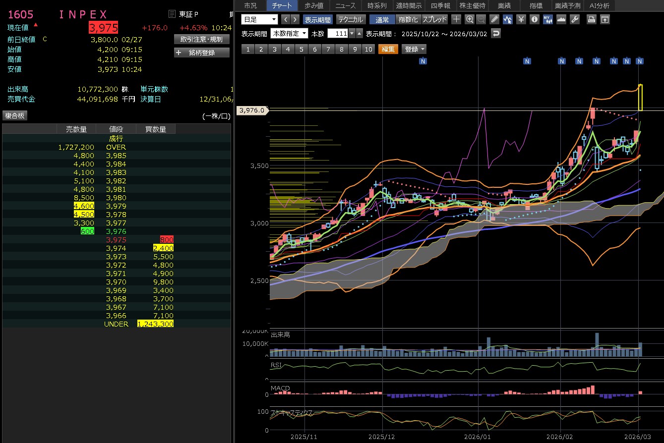Toggle the 指数化 indexed chart mode
Screen dimensions: 664x443
408,19
